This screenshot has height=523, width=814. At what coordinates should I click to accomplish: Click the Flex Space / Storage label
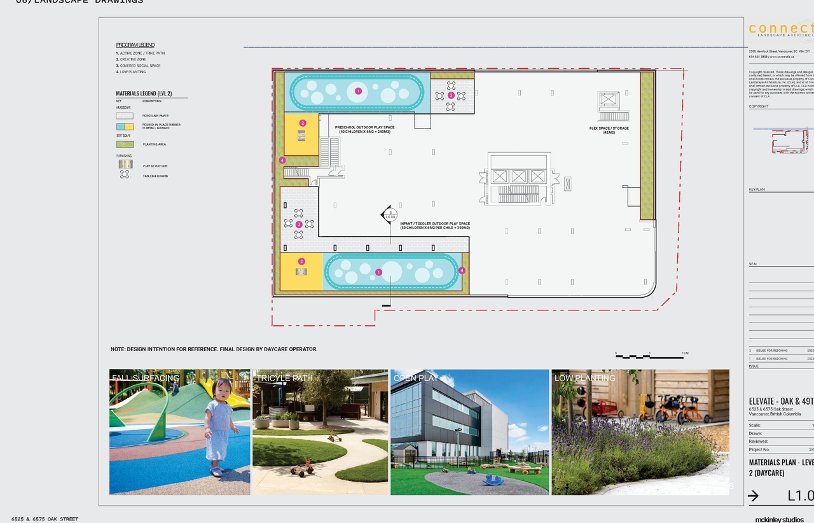tap(609, 130)
